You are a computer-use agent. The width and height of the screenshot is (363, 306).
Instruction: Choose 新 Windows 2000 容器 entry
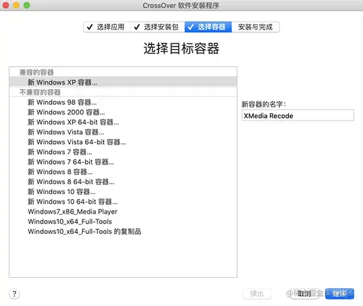point(123,112)
